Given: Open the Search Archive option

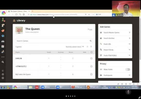Looking at the screenshot, I should coord(115,38).
